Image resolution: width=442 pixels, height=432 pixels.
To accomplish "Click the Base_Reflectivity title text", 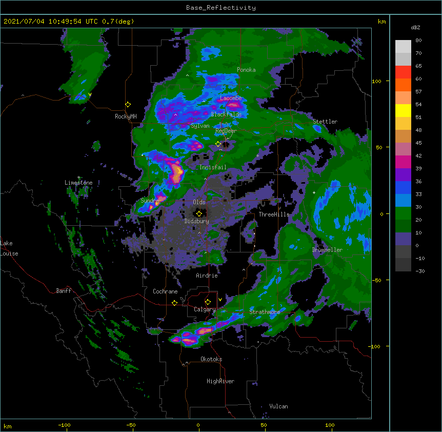I will (x=221, y=8).
